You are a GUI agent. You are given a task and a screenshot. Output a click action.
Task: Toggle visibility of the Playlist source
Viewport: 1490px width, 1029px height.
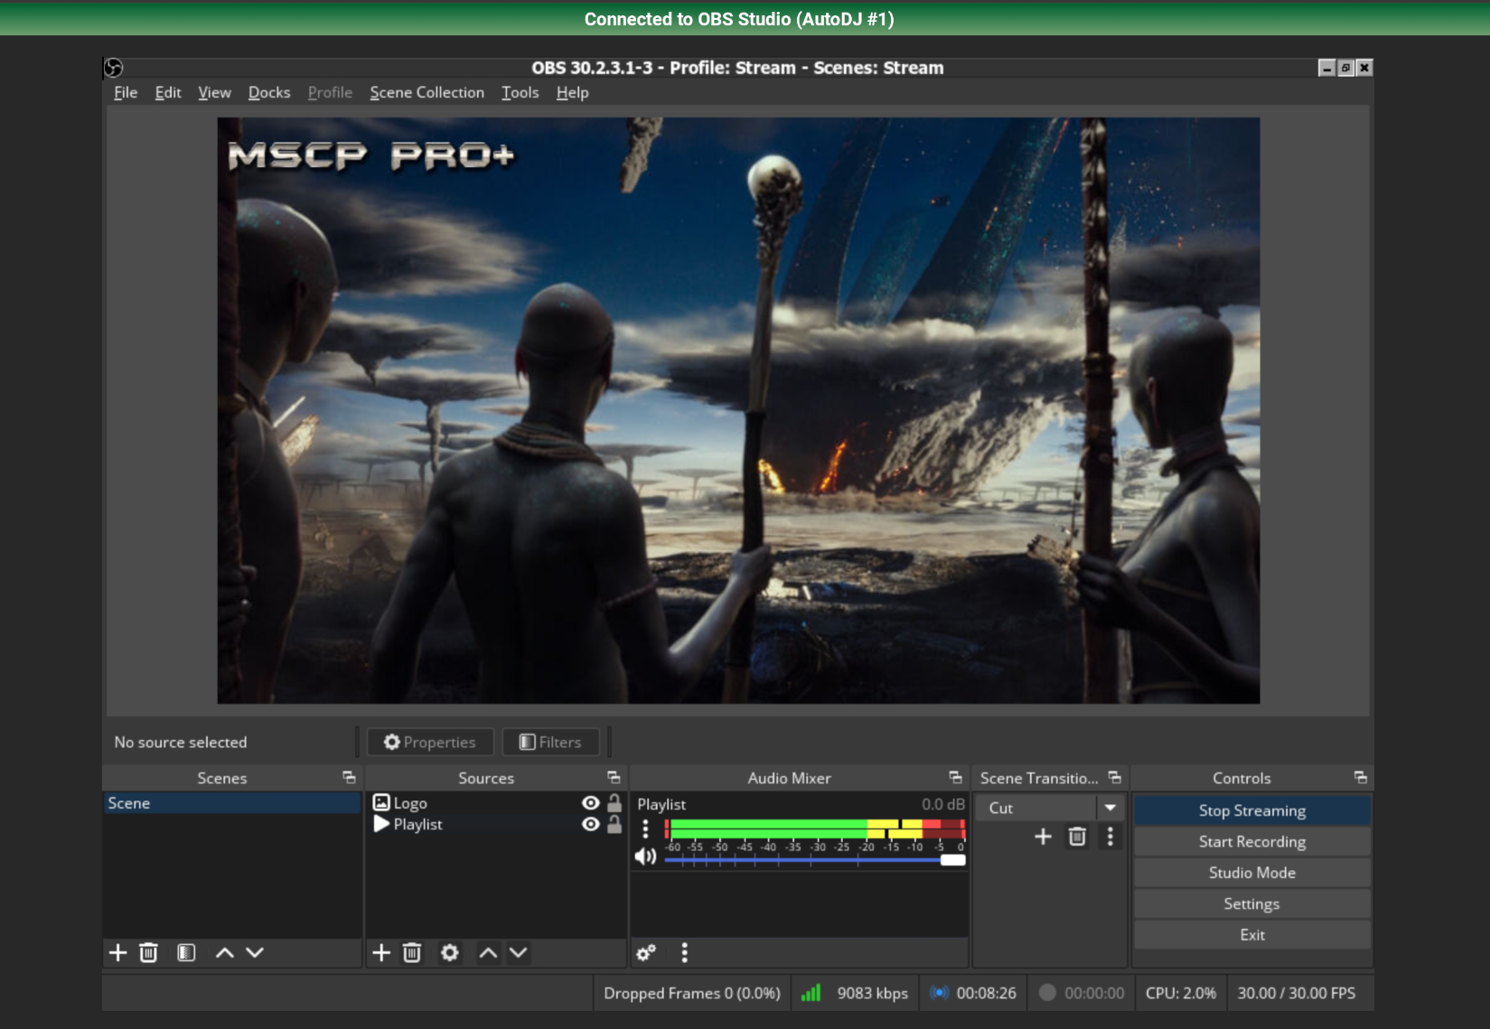pos(591,824)
